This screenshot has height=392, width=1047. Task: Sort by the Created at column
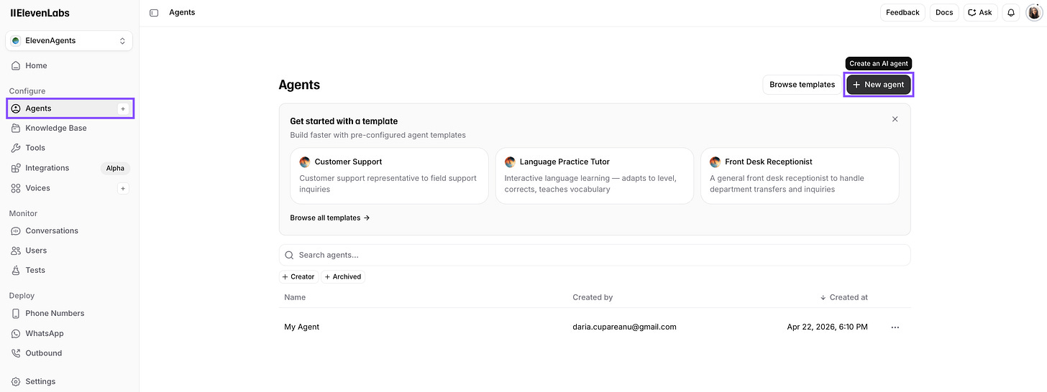pyautogui.click(x=843, y=297)
